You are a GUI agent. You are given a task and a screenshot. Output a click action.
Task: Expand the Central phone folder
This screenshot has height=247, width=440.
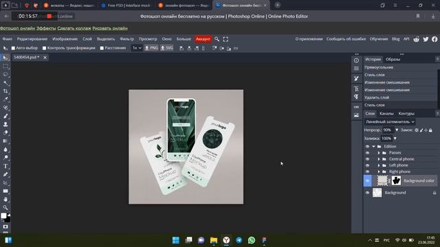379,159
